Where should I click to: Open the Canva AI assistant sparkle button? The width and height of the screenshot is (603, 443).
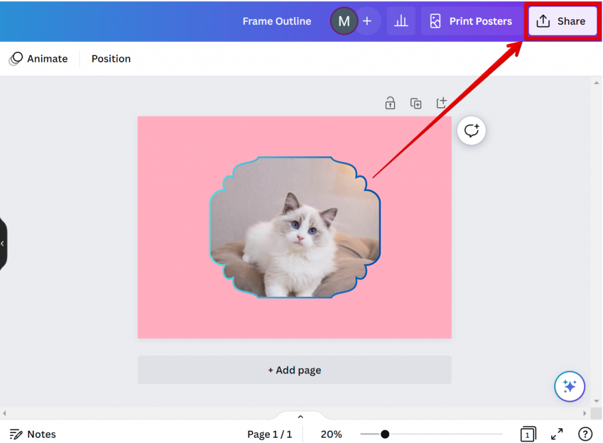(569, 386)
